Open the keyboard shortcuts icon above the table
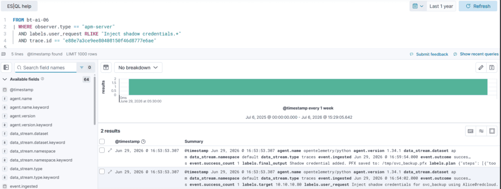 470,131
